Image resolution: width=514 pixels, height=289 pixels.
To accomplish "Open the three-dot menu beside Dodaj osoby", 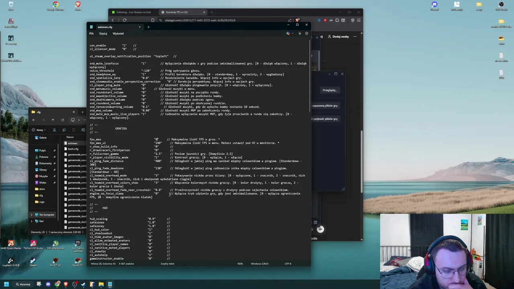I will (355, 37).
